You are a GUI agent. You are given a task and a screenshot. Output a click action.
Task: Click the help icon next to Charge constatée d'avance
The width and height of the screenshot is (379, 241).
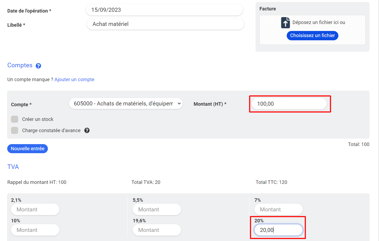[87, 131]
